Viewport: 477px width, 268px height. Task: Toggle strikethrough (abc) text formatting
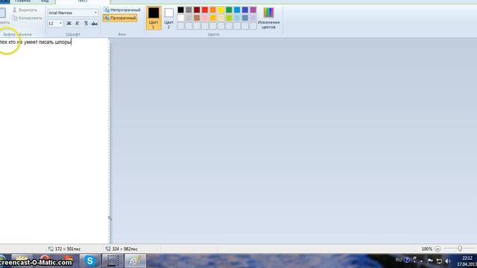95,23
